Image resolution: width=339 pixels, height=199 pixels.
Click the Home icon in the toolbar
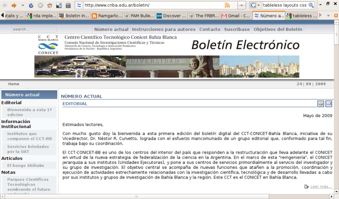pos(50,6)
